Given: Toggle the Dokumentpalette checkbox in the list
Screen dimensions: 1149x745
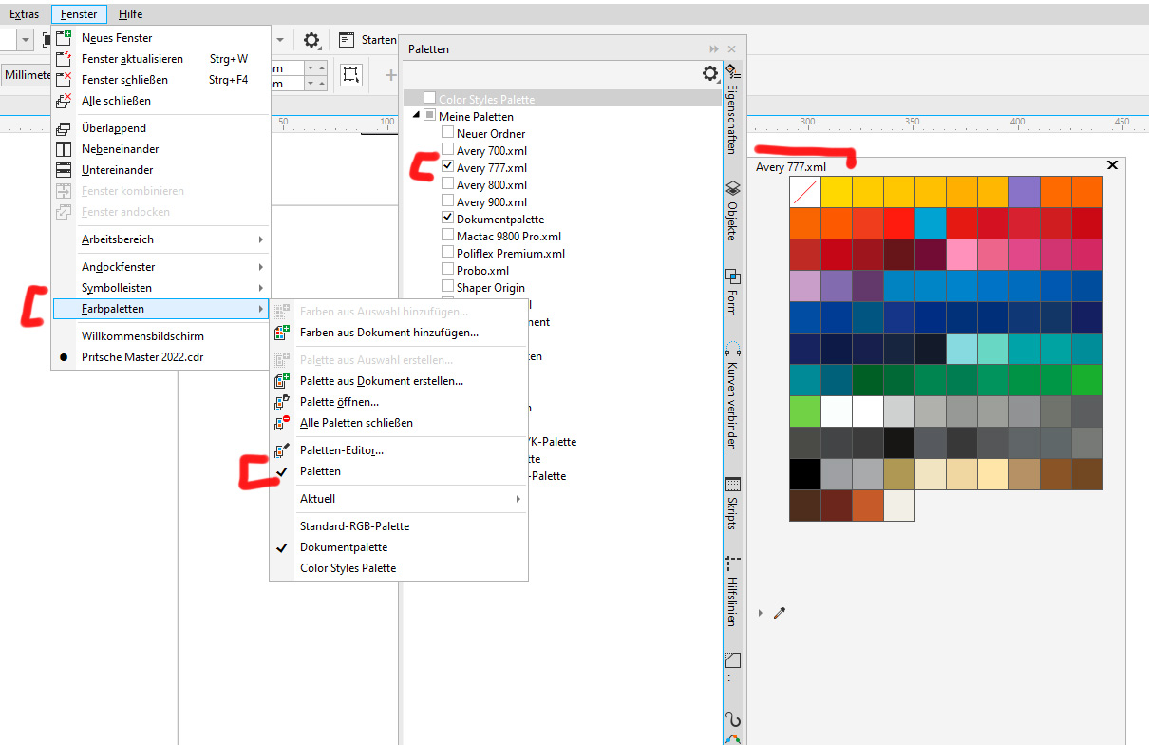Looking at the screenshot, I should (448, 220).
